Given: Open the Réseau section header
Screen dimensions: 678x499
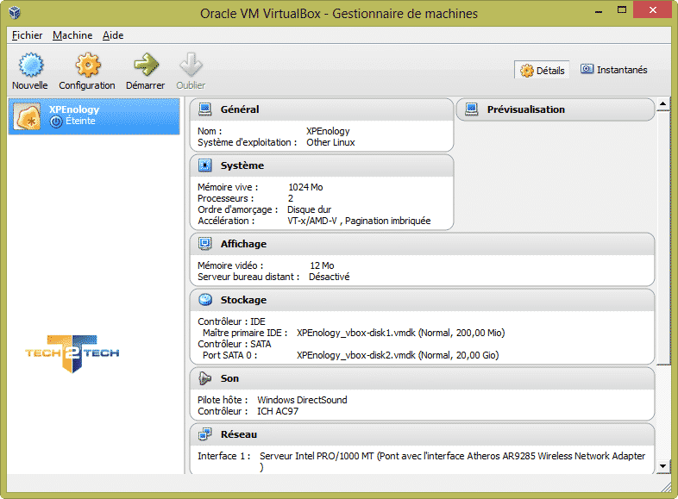Looking at the screenshot, I should click(422, 434).
